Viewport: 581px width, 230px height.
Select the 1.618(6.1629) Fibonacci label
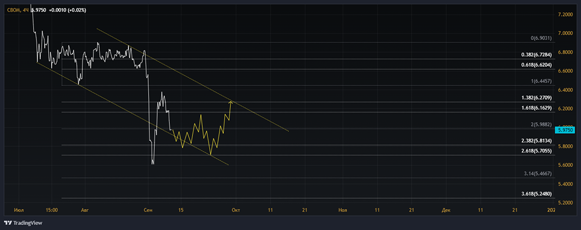[x=537, y=108]
